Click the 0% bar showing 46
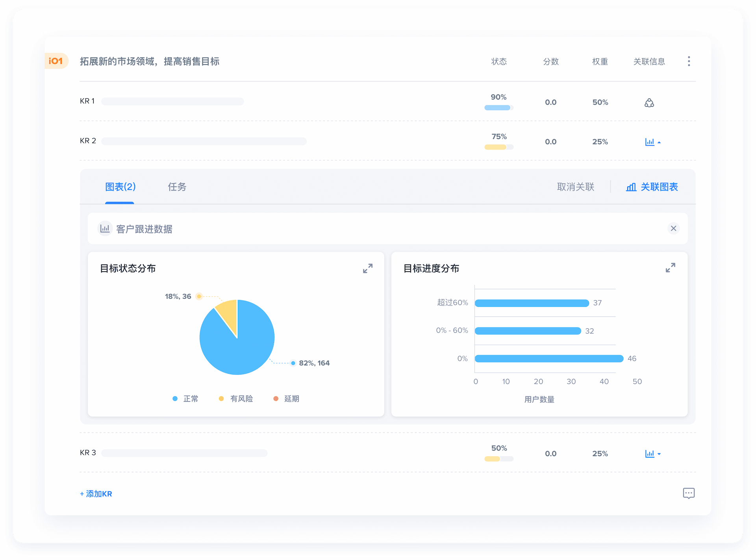Image resolution: width=756 pixels, height=560 pixels. point(549,358)
